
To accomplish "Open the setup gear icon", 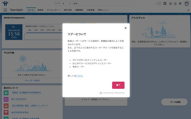I will (x=175, y=4).
